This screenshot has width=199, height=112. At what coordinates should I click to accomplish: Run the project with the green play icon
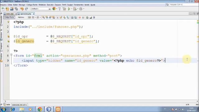[69, 9]
